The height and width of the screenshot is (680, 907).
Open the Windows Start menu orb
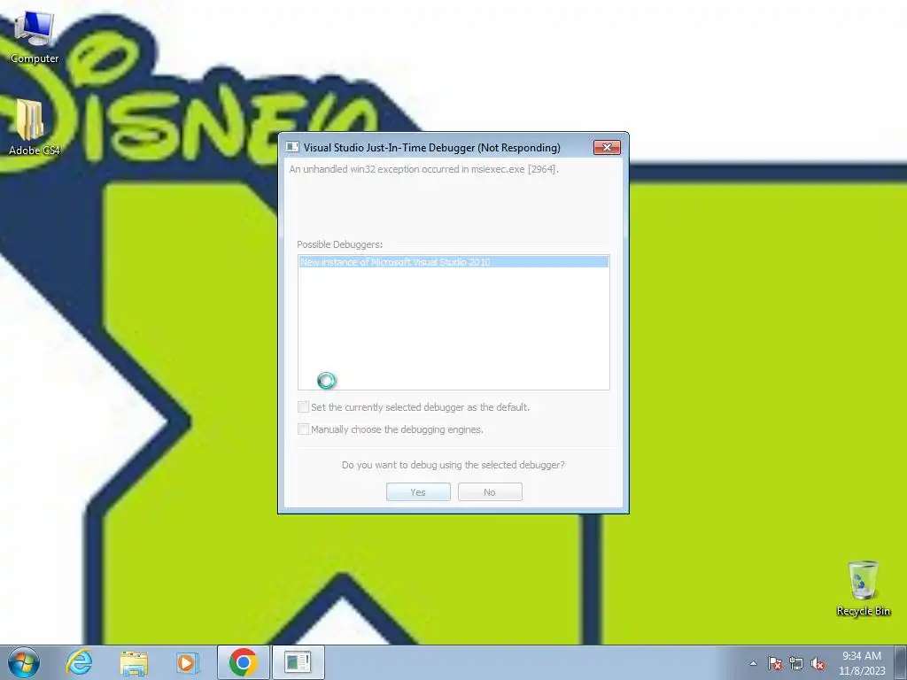[24, 662]
